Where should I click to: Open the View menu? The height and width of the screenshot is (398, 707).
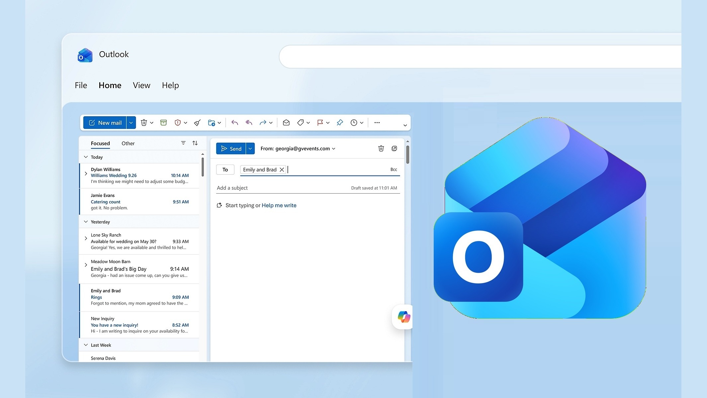tap(141, 85)
